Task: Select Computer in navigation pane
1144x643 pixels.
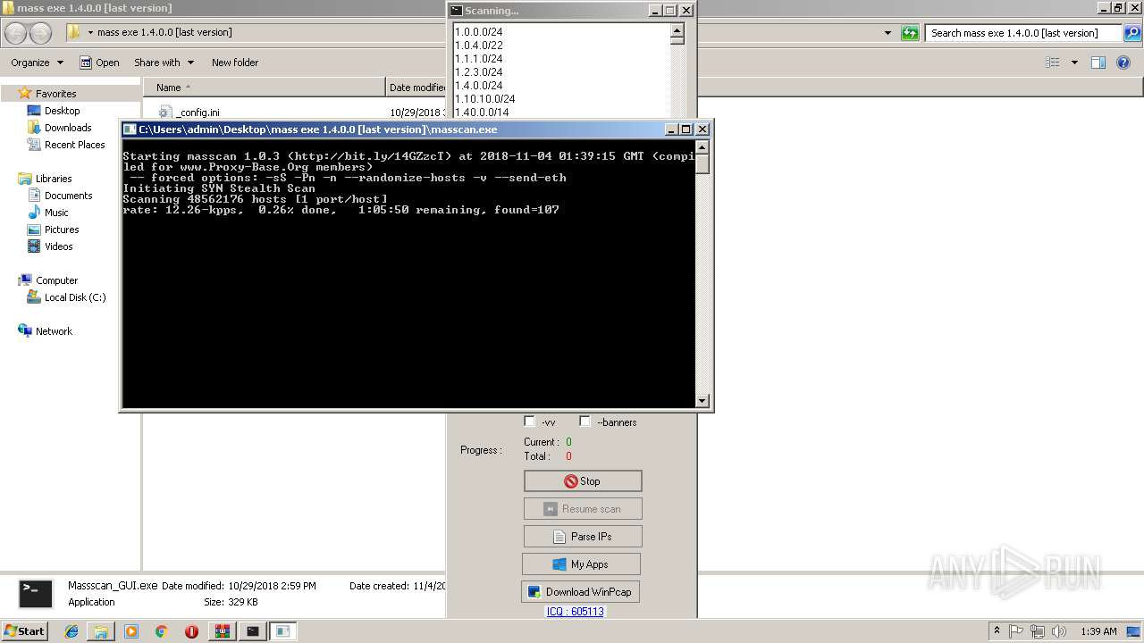Action: point(56,280)
